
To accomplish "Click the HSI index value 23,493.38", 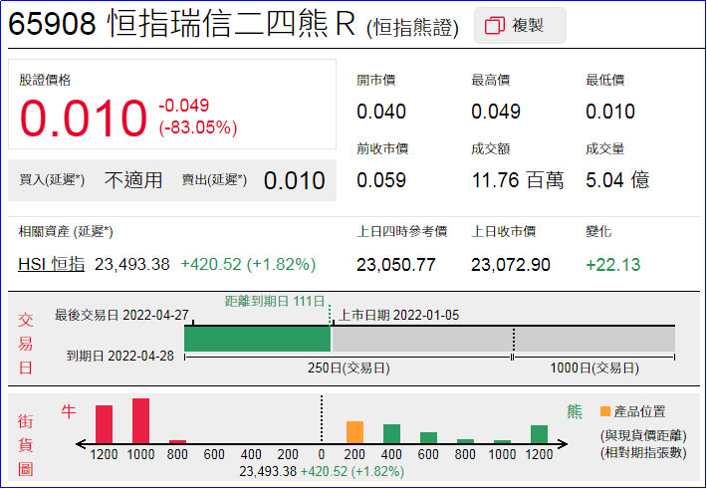I will tap(132, 264).
